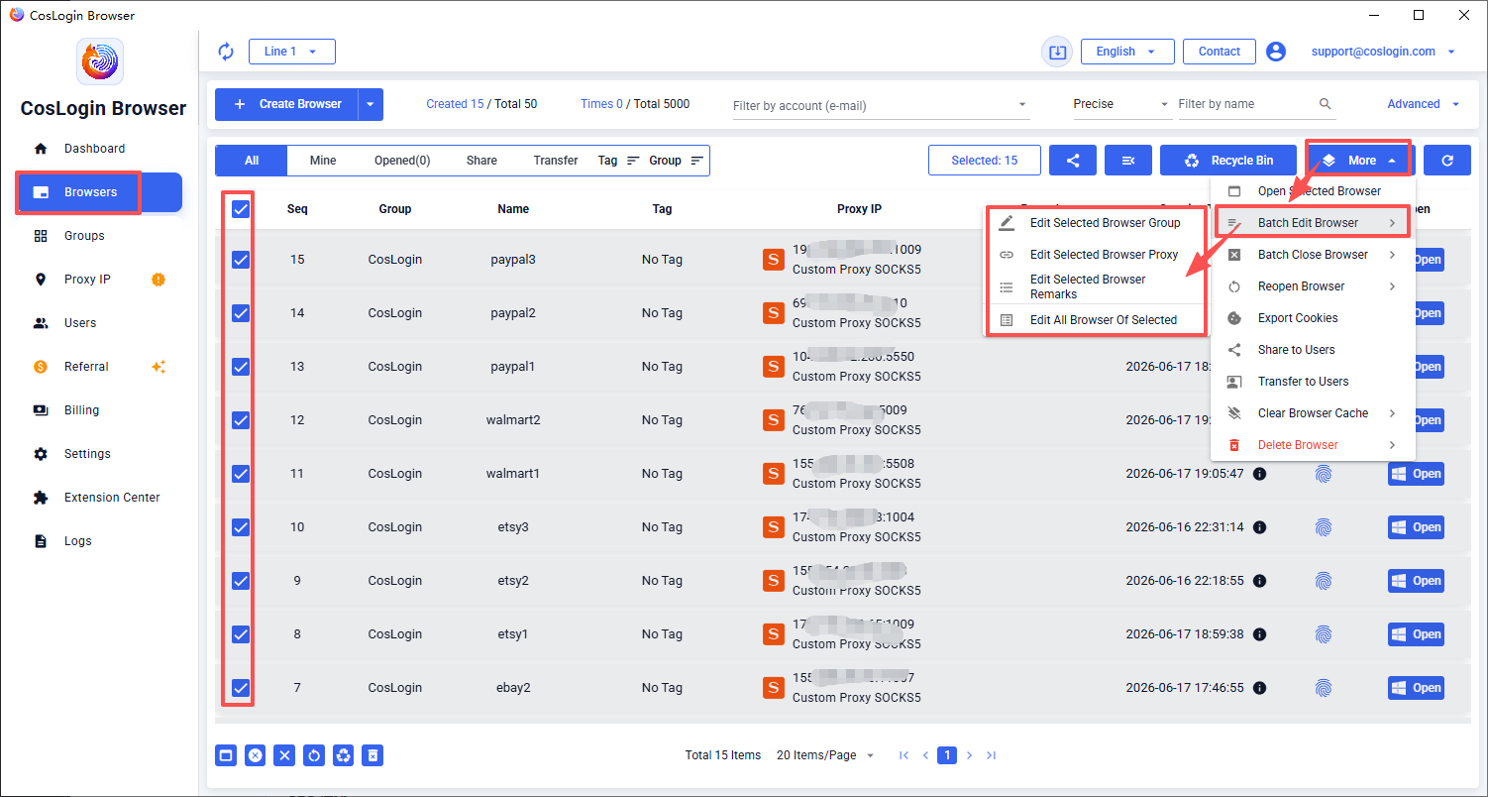This screenshot has width=1488, height=797.
Task: Go to the Billing section in the sidebar
Action: tap(98, 410)
